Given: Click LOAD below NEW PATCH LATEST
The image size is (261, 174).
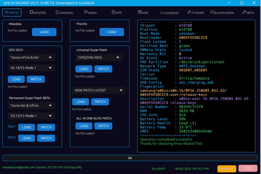Looking at the screenshot, I should click(x=81, y=102).
